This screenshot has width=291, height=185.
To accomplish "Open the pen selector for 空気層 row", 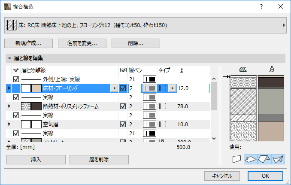I will 149,124.
